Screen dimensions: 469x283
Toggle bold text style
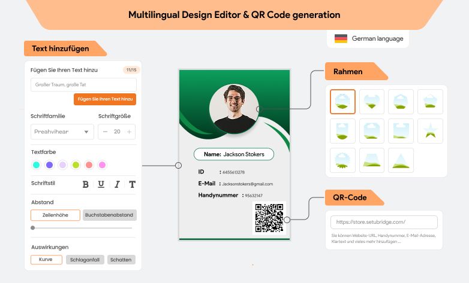86,184
